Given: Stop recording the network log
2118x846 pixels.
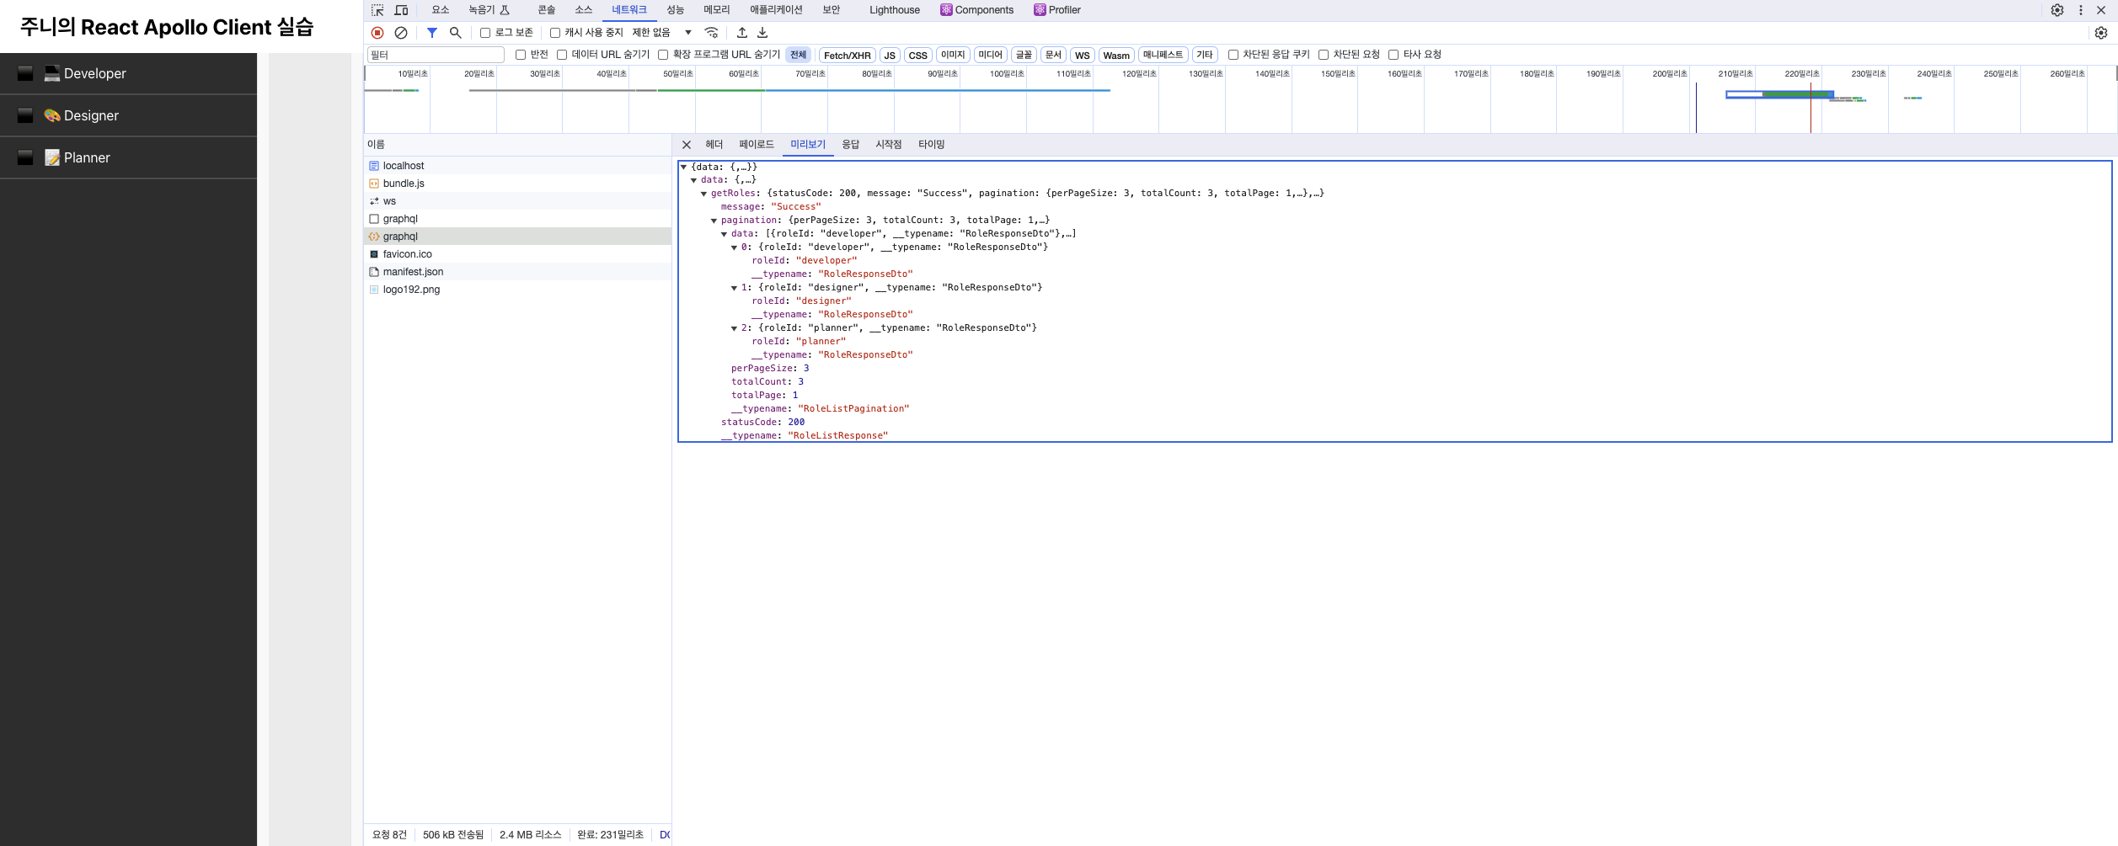Looking at the screenshot, I should click(x=377, y=33).
